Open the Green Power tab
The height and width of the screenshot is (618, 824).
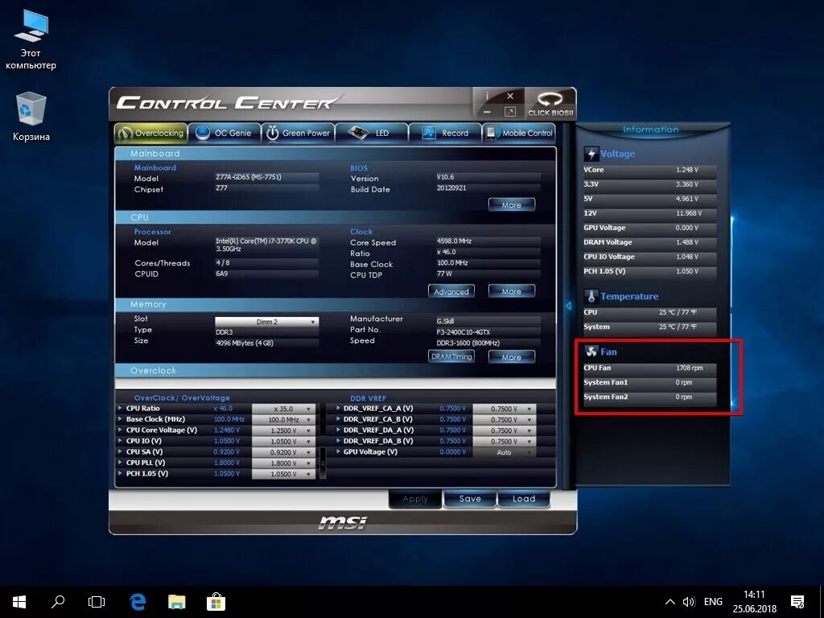pyautogui.click(x=298, y=133)
